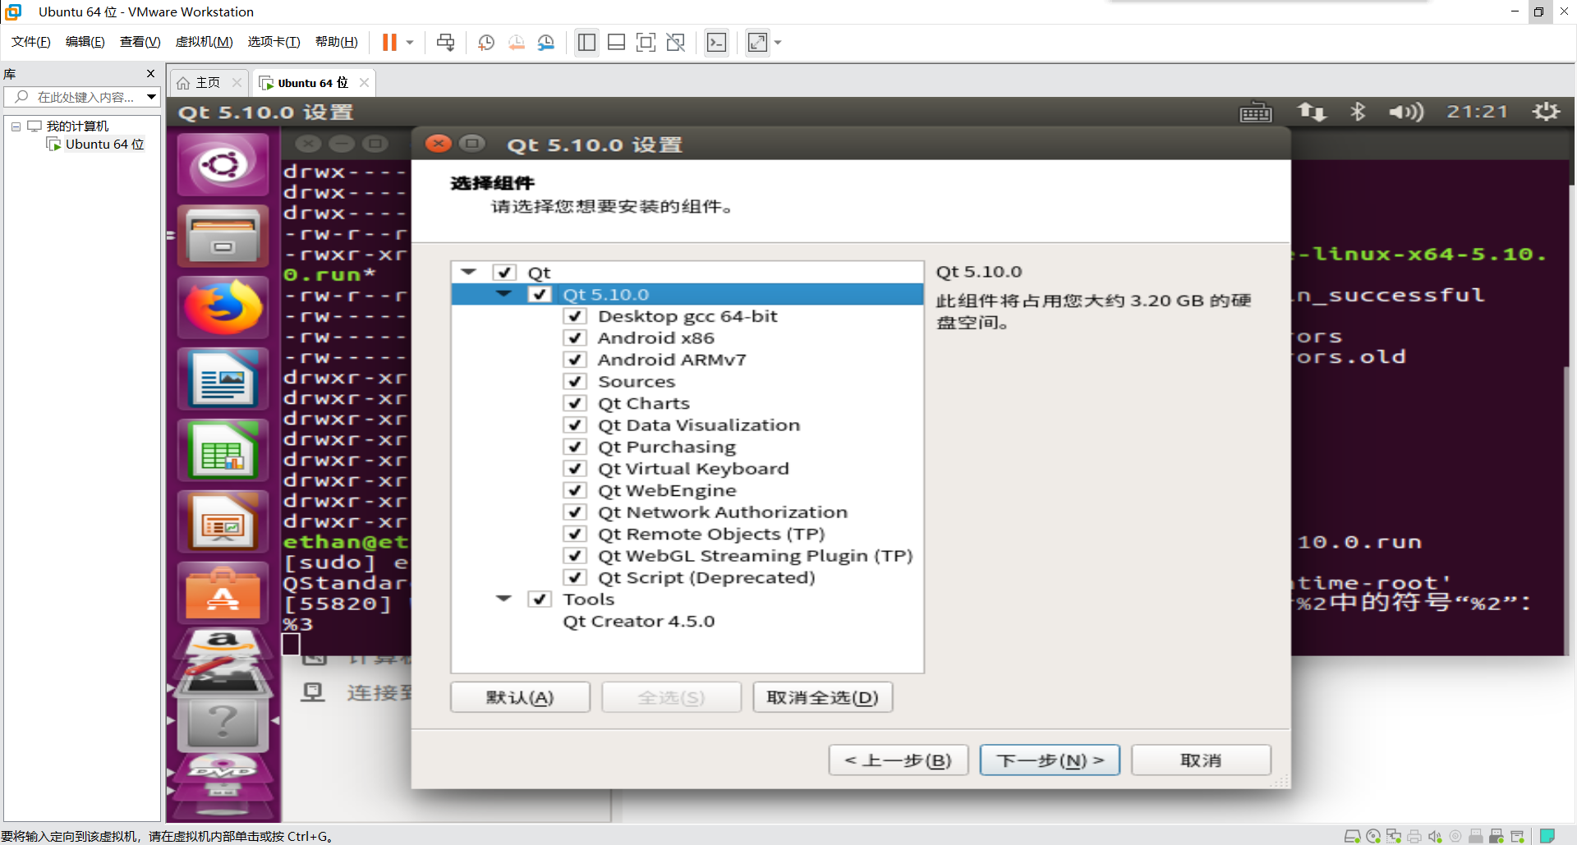Uncheck the Qt Charts component
Viewport: 1577px width, 845px height.
tap(575, 402)
